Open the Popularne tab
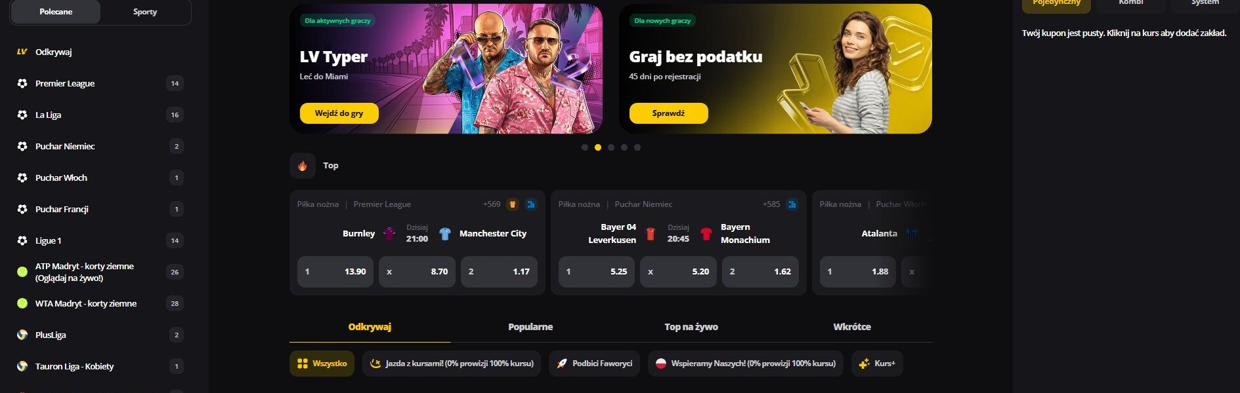Viewport: 1240px width, 393px height. coord(530,327)
